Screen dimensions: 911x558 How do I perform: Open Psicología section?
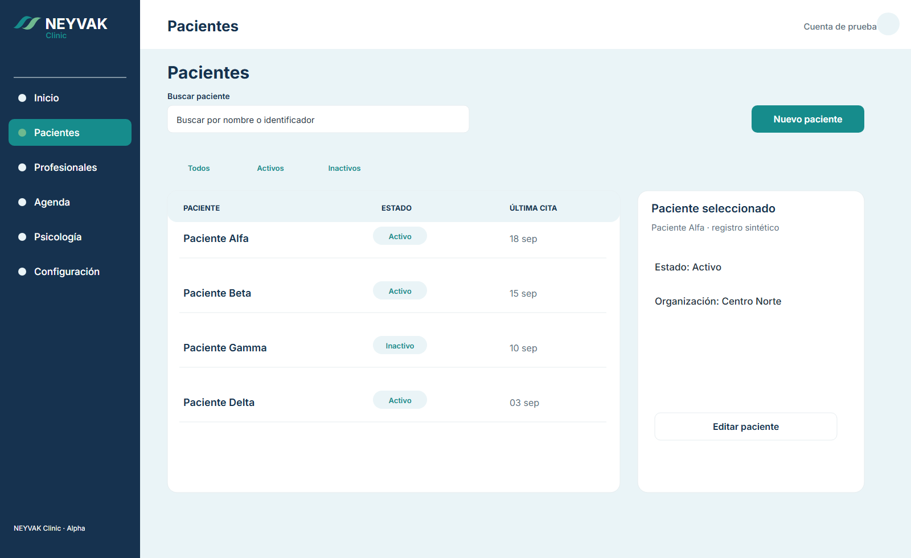(x=70, y=237)
